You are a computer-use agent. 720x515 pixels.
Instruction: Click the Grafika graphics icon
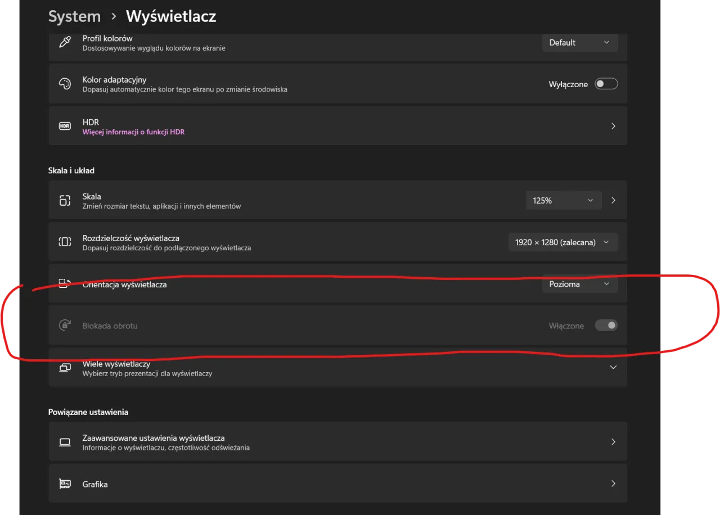(x=65, y=484)
